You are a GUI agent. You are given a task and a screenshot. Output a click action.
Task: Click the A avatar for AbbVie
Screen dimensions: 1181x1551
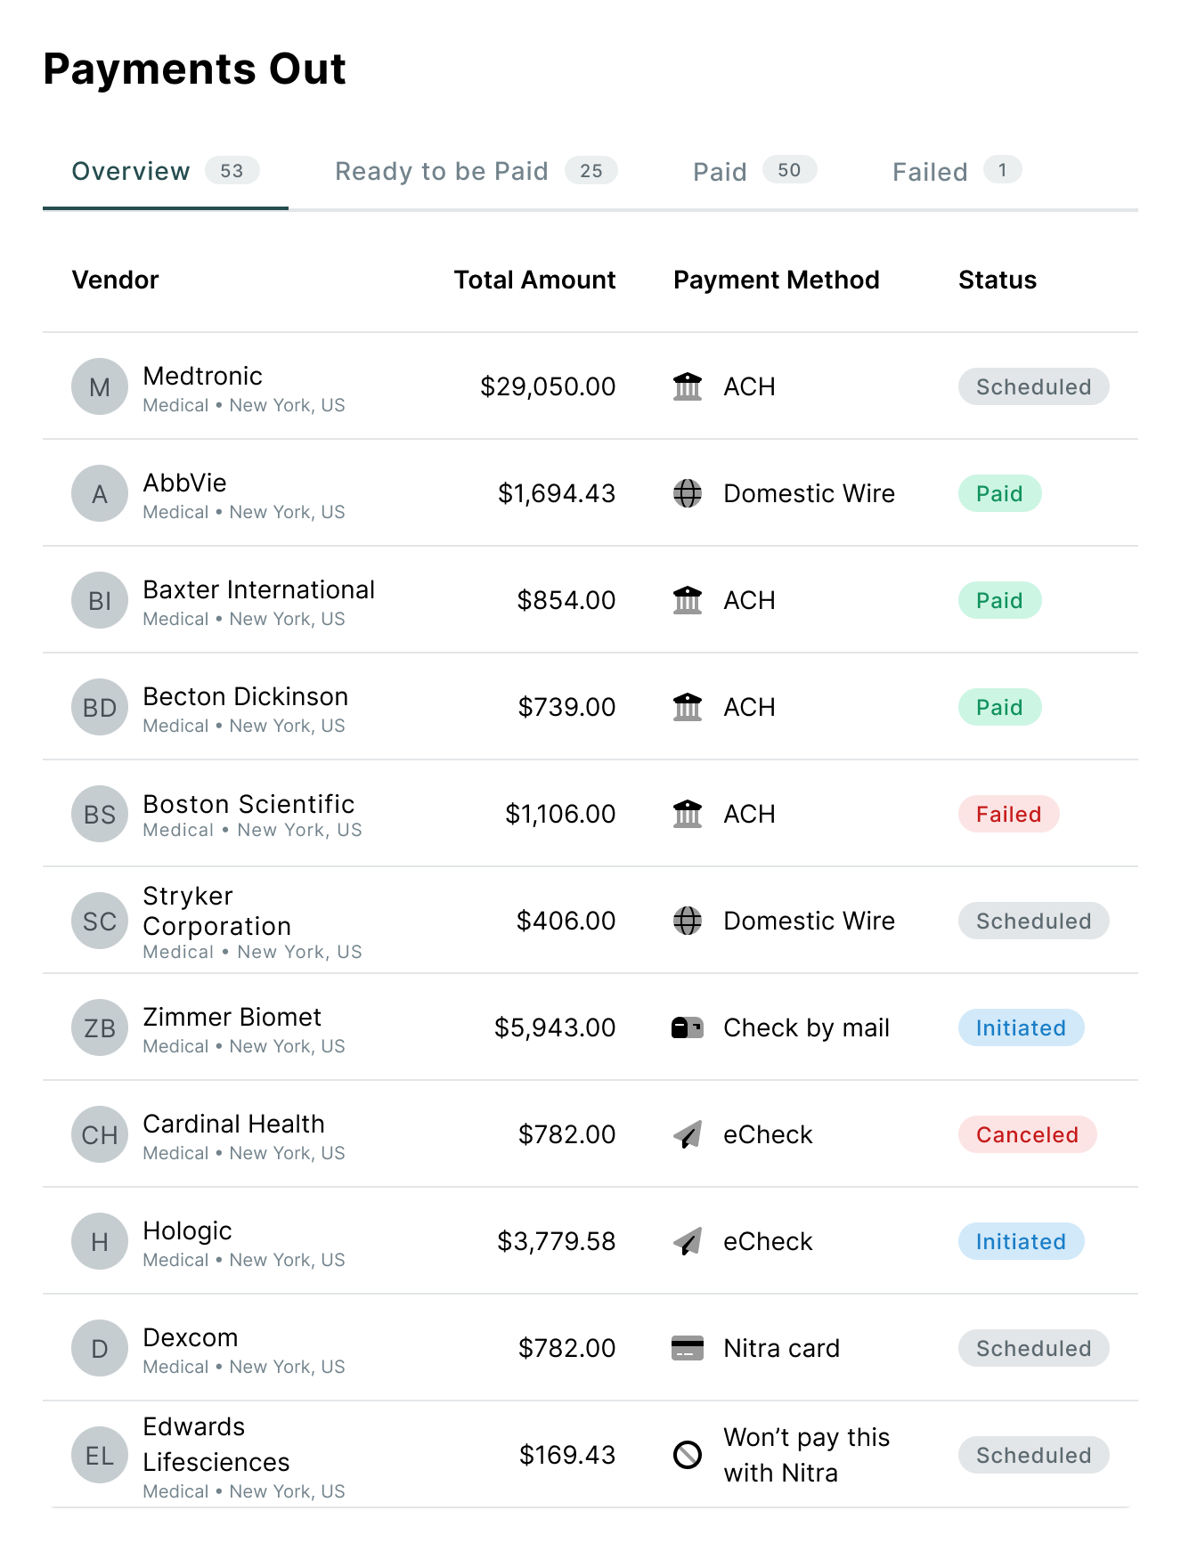coord(100,493)
